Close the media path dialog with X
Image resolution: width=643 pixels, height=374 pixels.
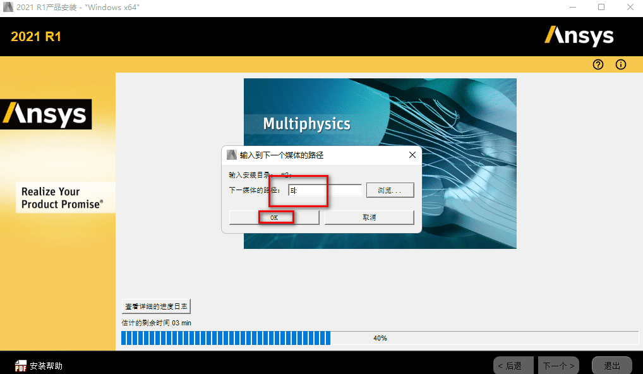tap(412, 155)
